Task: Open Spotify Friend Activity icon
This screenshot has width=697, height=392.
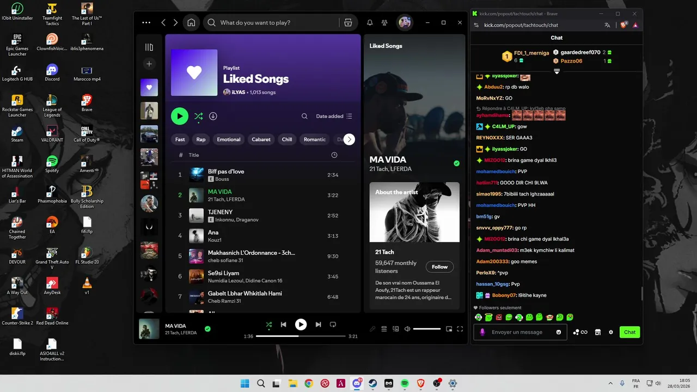Action: tap(385, 23)
